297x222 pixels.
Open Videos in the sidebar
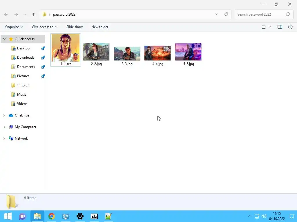[x=22, y=104]
